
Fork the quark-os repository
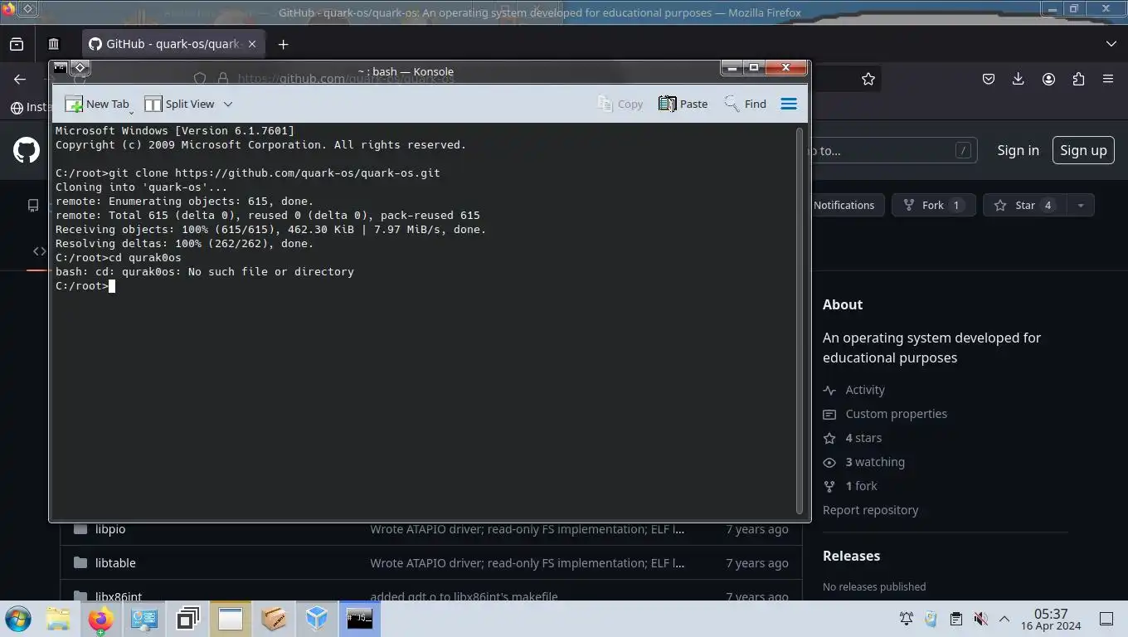[933, 205]
